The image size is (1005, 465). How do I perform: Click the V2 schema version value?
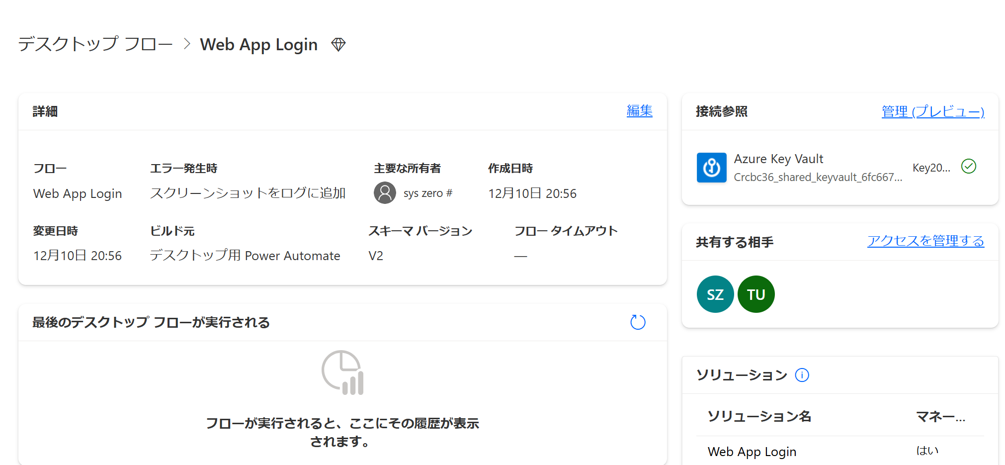coord(376,256)
